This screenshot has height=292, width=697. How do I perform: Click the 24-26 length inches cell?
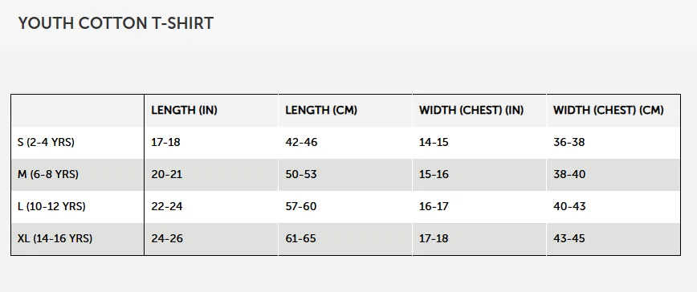[x=167, y=239]
